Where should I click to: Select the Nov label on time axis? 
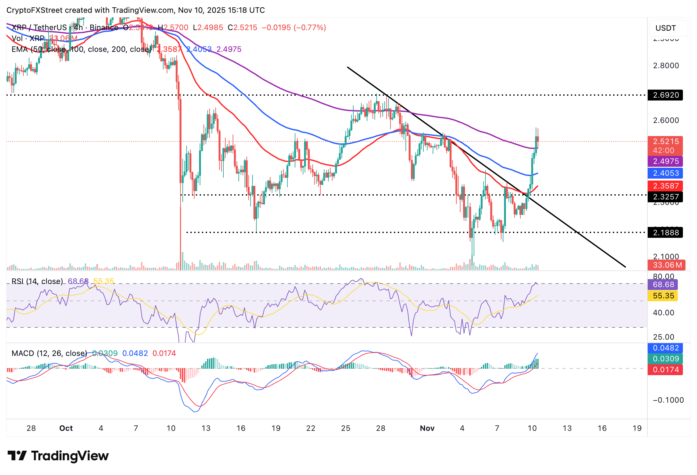[427, 428]
